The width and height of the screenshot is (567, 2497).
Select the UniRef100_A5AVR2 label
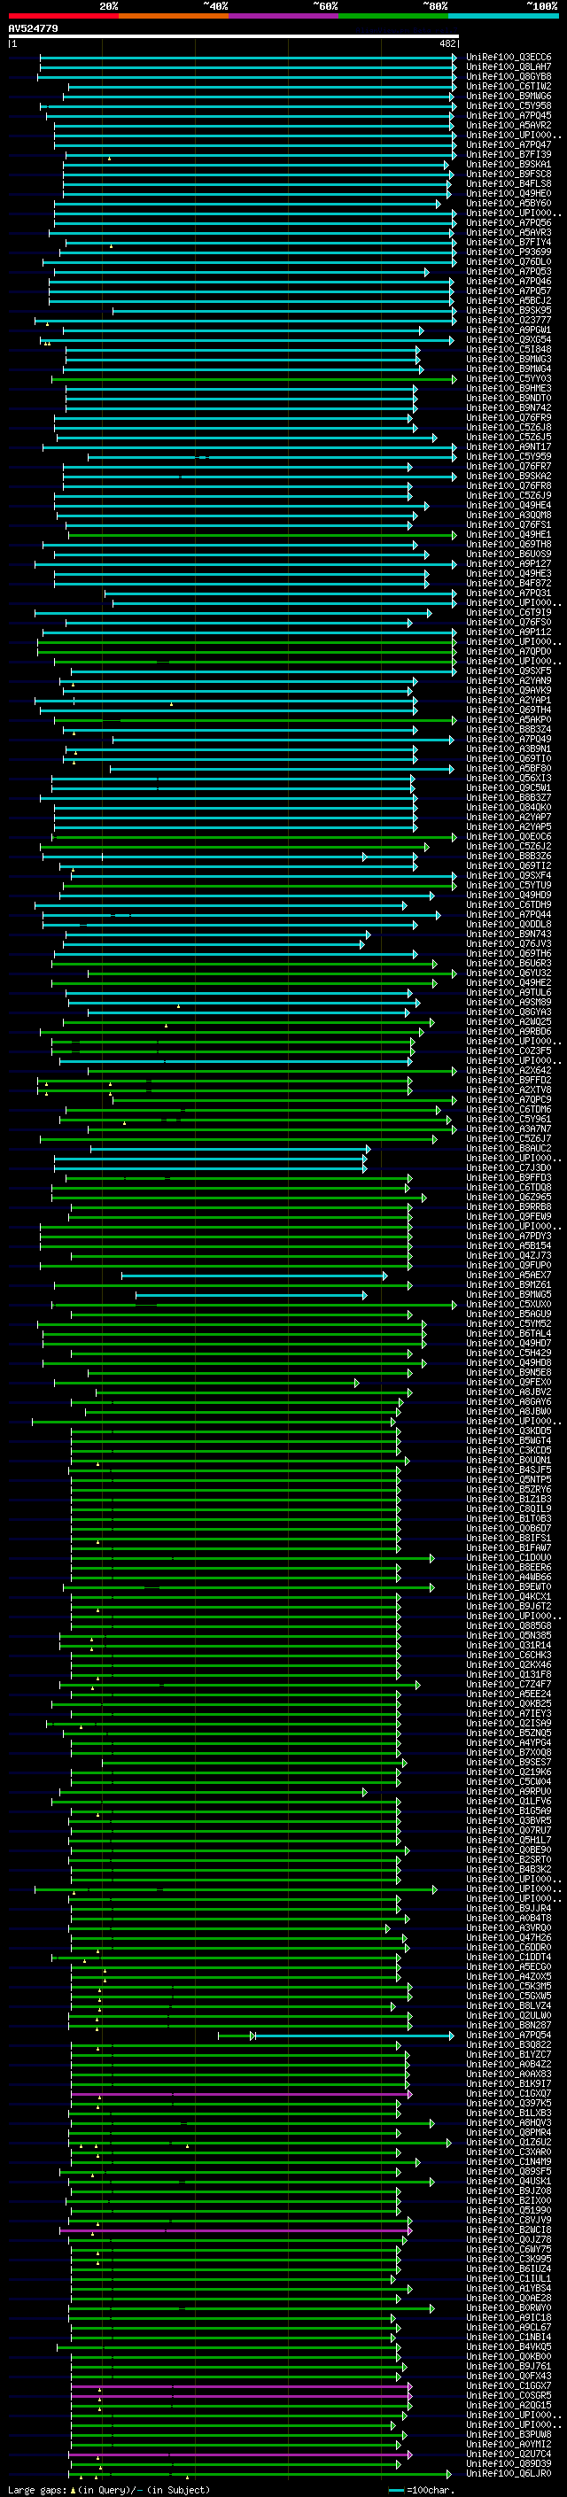coord(509,125)
